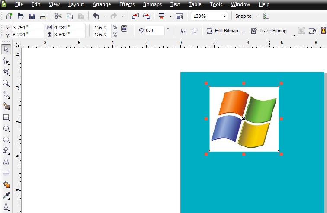Select the Pick tool
This screenshot has width=327, height=213.
click(x=6, y=49)
